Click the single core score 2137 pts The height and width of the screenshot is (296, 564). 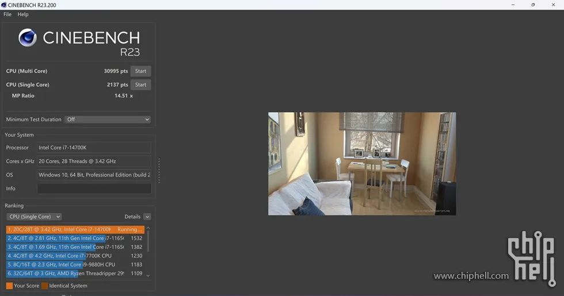[x=117, y=85]
